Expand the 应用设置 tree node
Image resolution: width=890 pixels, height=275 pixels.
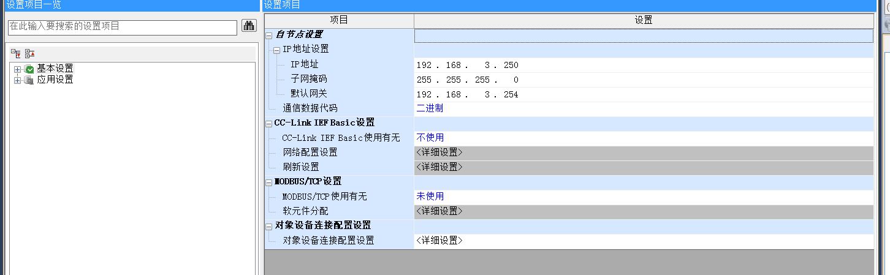(x=17, y=80)
